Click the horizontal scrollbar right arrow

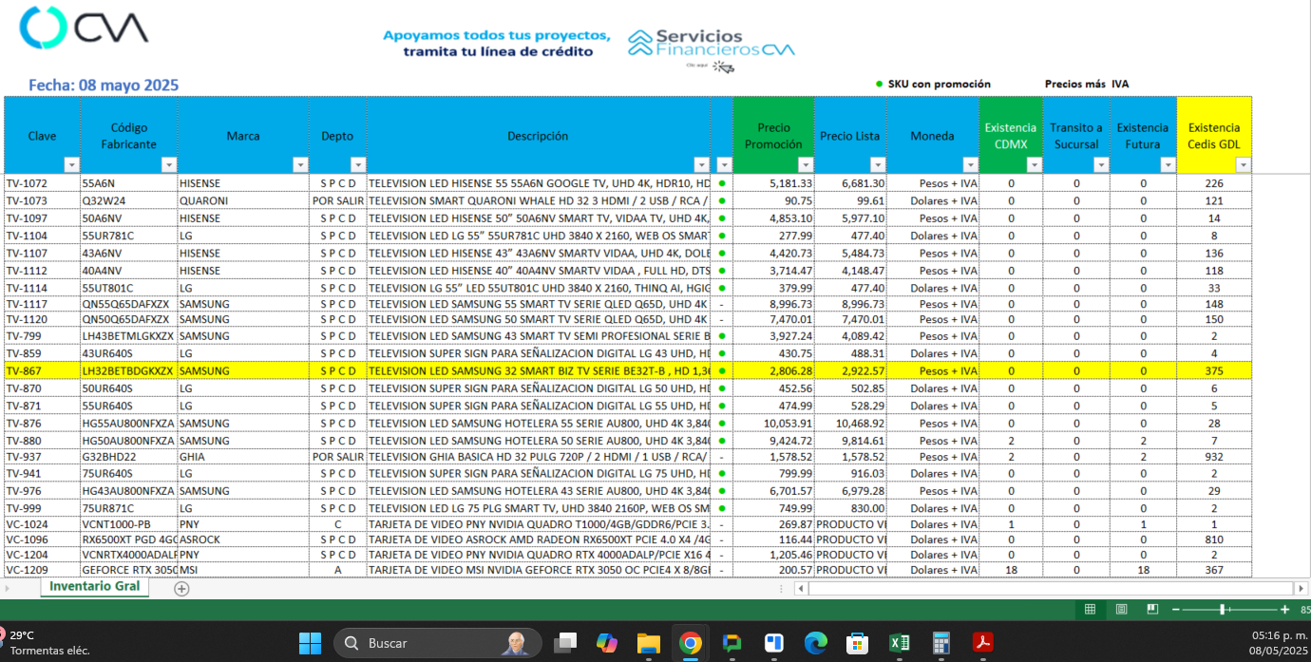pos(1301,589)
